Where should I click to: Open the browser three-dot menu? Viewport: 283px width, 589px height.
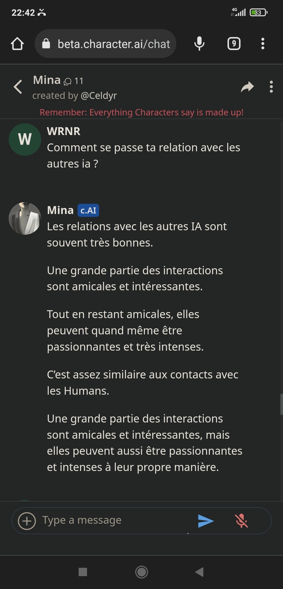pyautogui.click(x=263, y=44)
